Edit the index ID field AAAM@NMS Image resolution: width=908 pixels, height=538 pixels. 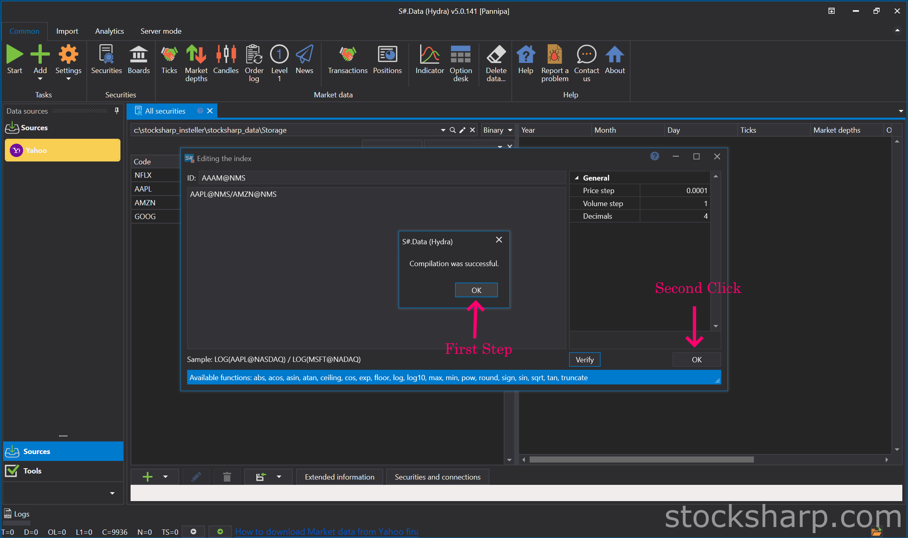click(382, 178)
